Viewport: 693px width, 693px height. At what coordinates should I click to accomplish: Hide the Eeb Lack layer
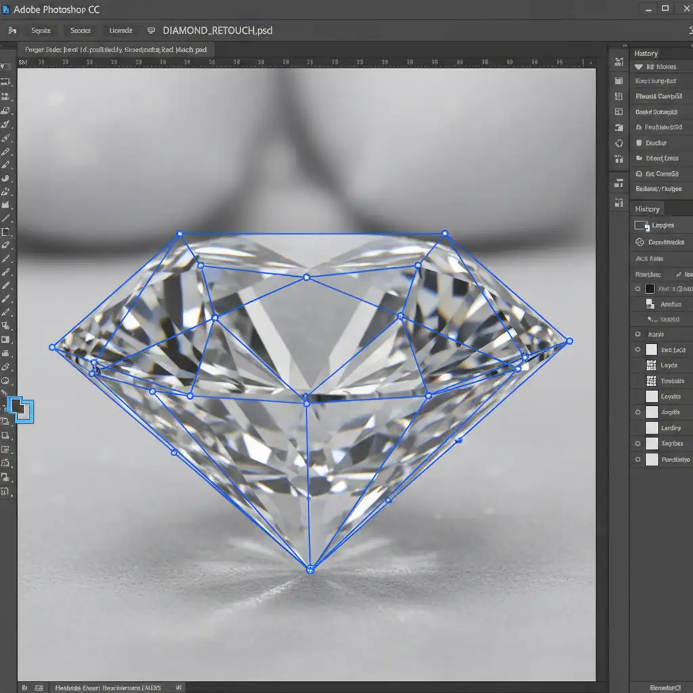click(x=638, y=350)
